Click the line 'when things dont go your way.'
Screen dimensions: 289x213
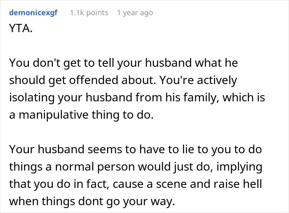coord(92,201)
